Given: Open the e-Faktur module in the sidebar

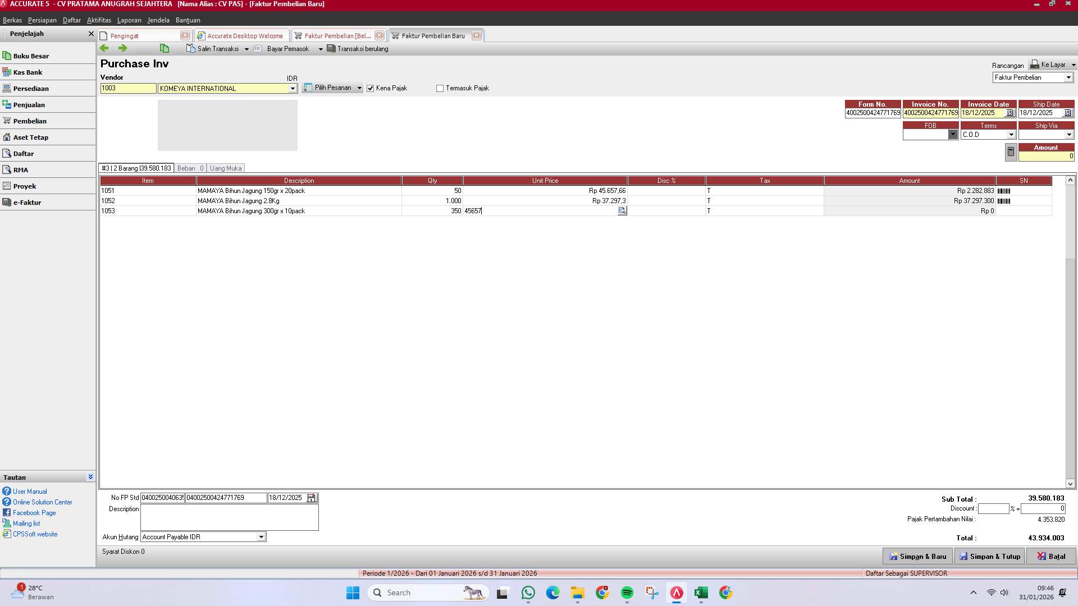Looking at the screenshot, I should point(29,202).
